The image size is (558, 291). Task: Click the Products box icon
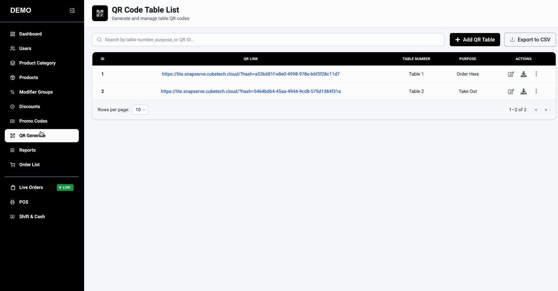(13, 78)
